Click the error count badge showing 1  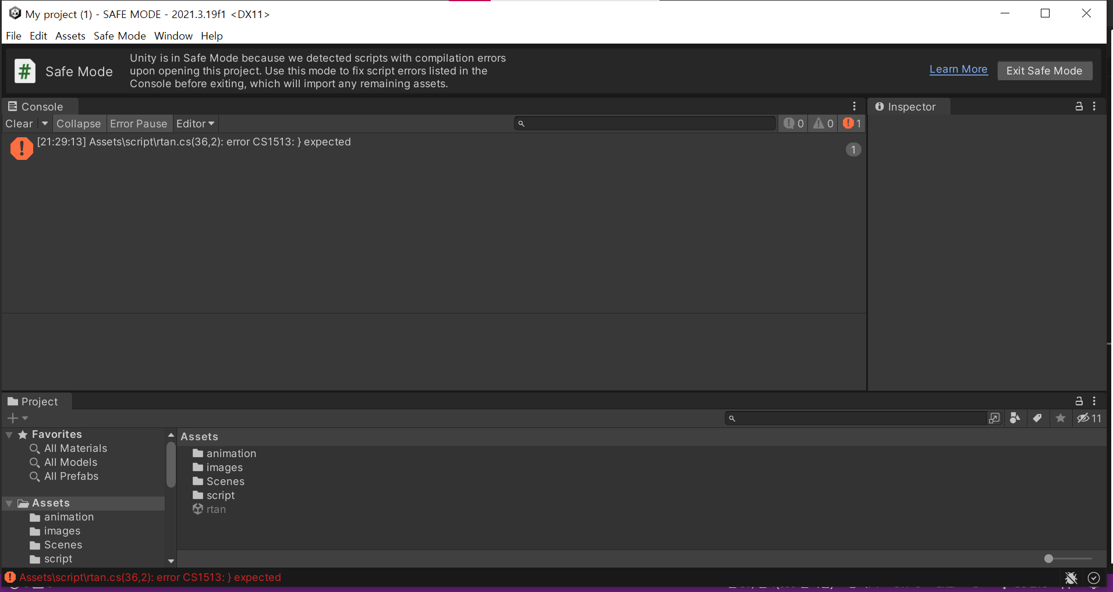(853, 150)
